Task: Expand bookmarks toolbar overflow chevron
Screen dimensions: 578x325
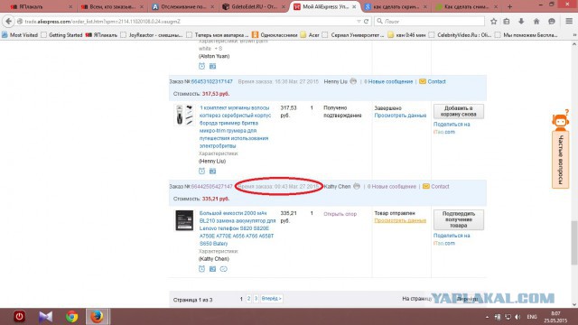Action: tap(574, 35)
